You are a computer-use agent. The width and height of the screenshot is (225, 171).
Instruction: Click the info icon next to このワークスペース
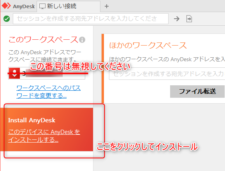[82, 40]
